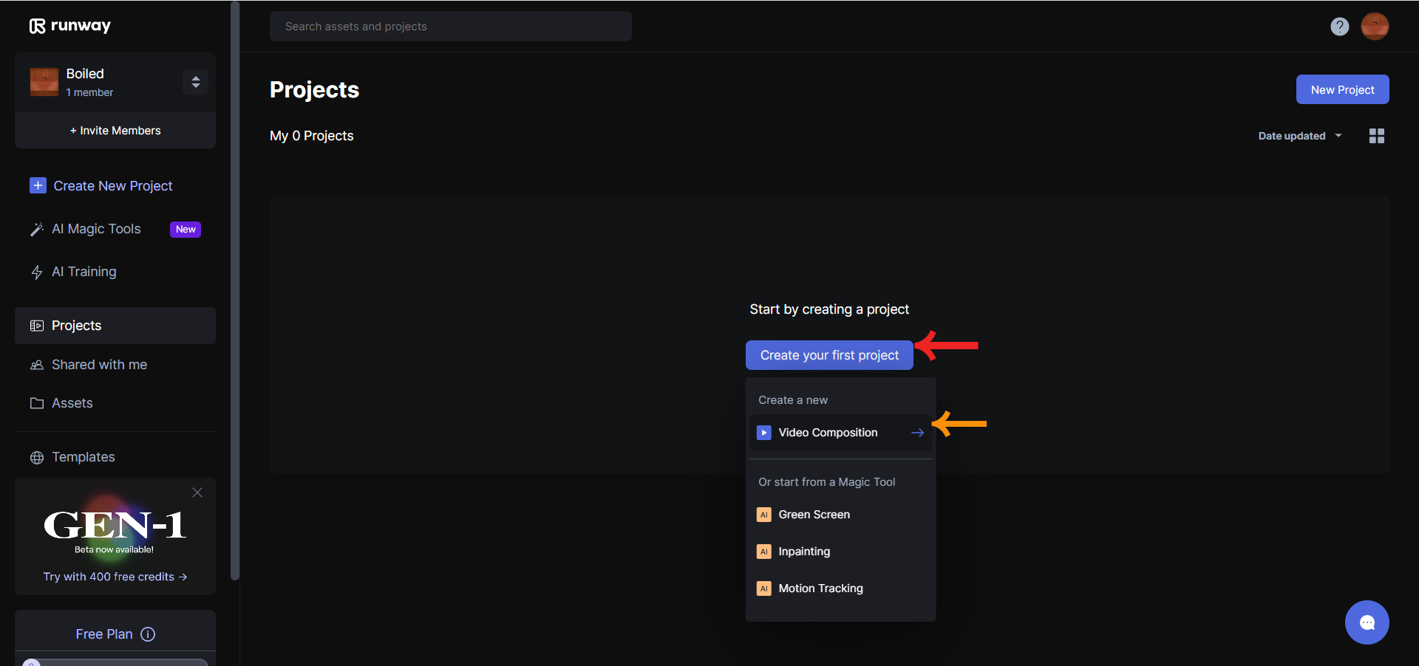Click the Shared with me people icon
The height and width of the screenshot is (666, 1419).
[37, 365]
